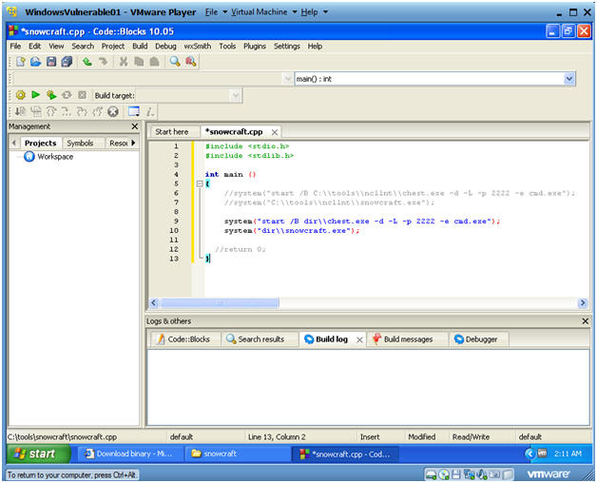Click the Build and run icon

[51, 95]
